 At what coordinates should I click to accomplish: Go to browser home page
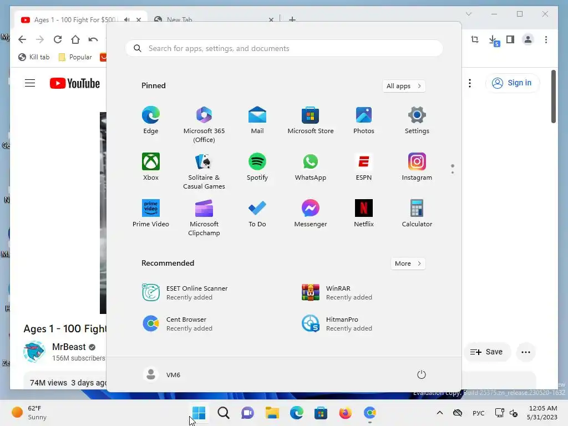[75, 39]
